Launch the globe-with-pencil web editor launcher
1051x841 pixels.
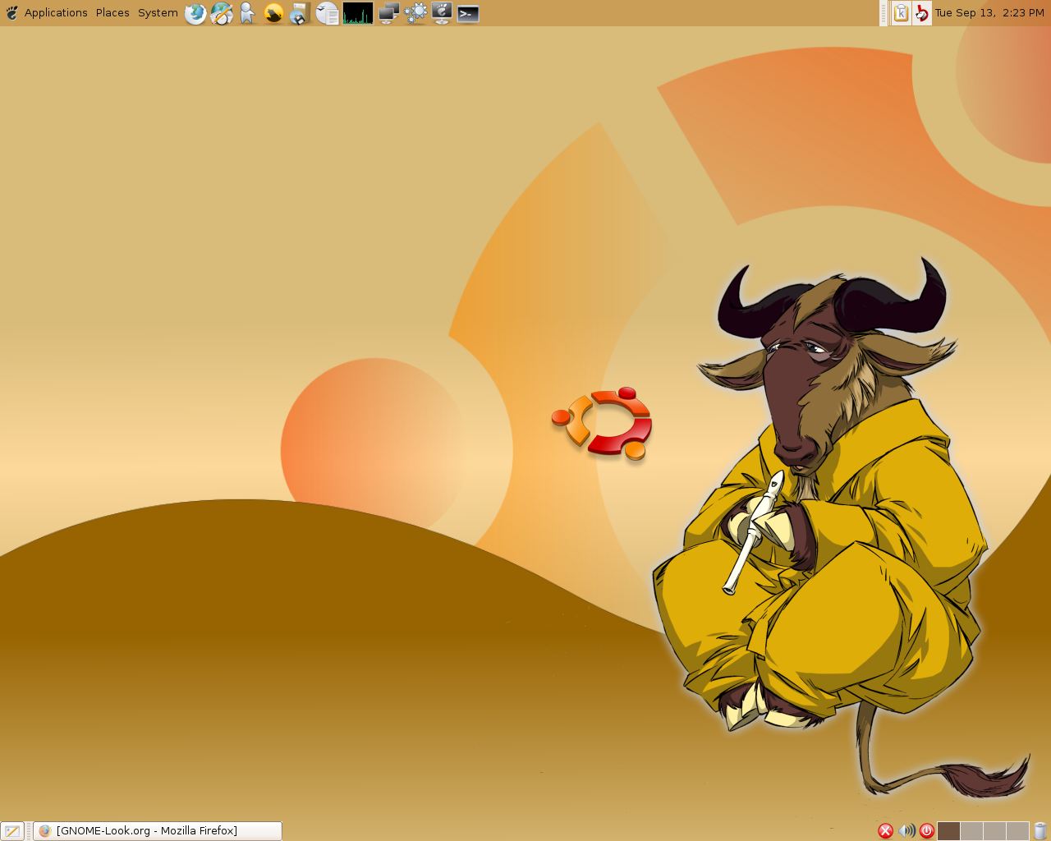pyautogui.click(x=222, y=13)
